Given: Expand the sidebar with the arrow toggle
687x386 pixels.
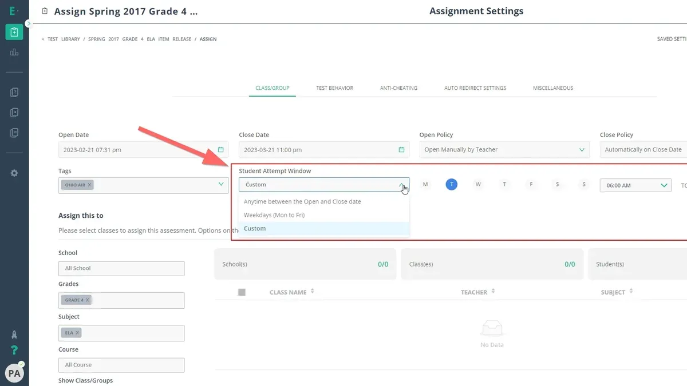Looking at the screenshot, I should pos(28,23).
